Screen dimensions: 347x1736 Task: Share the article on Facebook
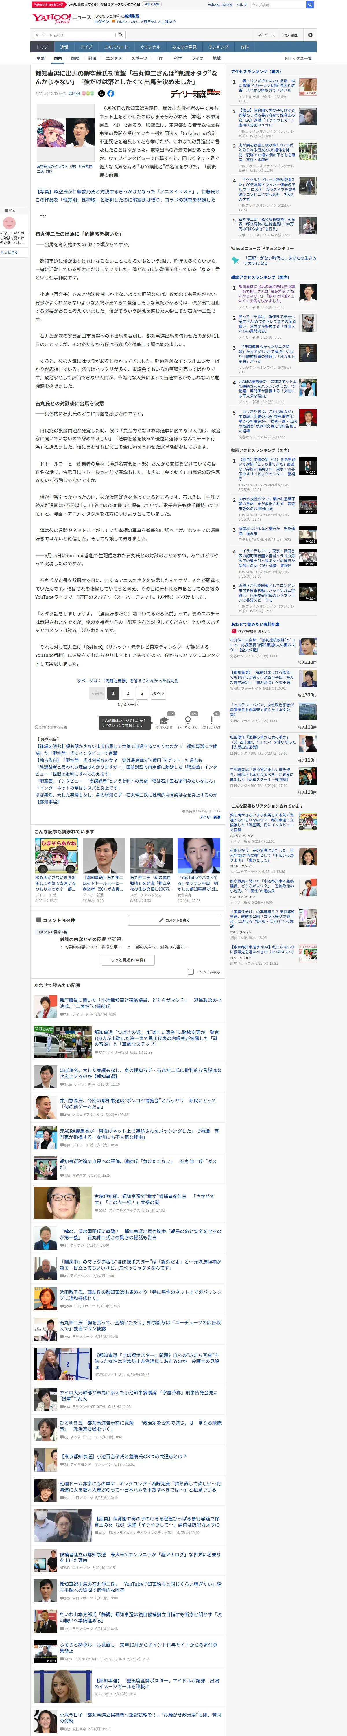click(x=110, y=94)
